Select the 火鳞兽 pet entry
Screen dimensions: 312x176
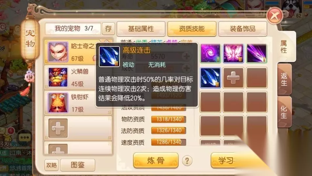coord(72,77)
